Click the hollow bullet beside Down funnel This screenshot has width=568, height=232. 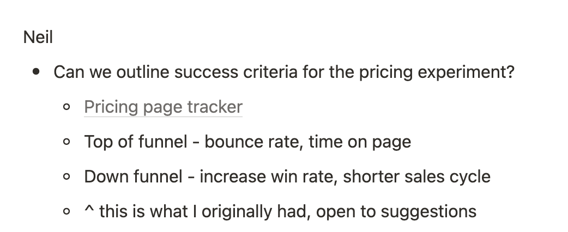(67, 176)
